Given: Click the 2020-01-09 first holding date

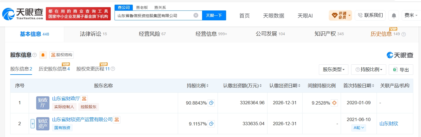Looking at the screenshot, I should point(359,103).
